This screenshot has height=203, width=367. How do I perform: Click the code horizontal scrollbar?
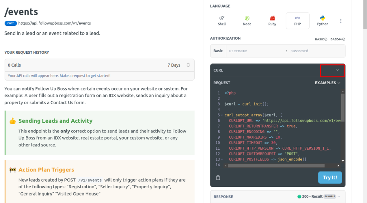click(276, 166)
